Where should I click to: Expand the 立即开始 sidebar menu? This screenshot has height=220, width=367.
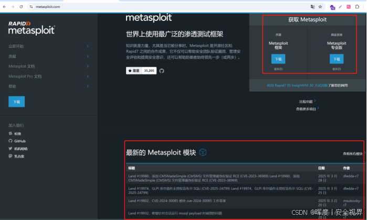pos(88,46)
